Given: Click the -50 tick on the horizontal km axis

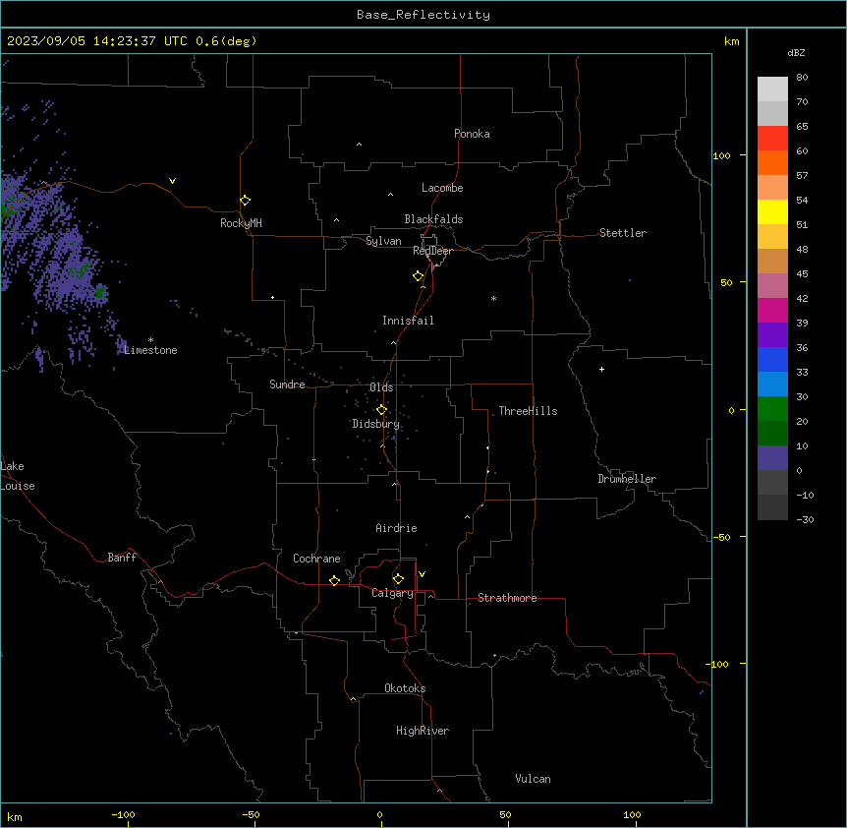Looking at the screenshot, I should tap(251, 814).
